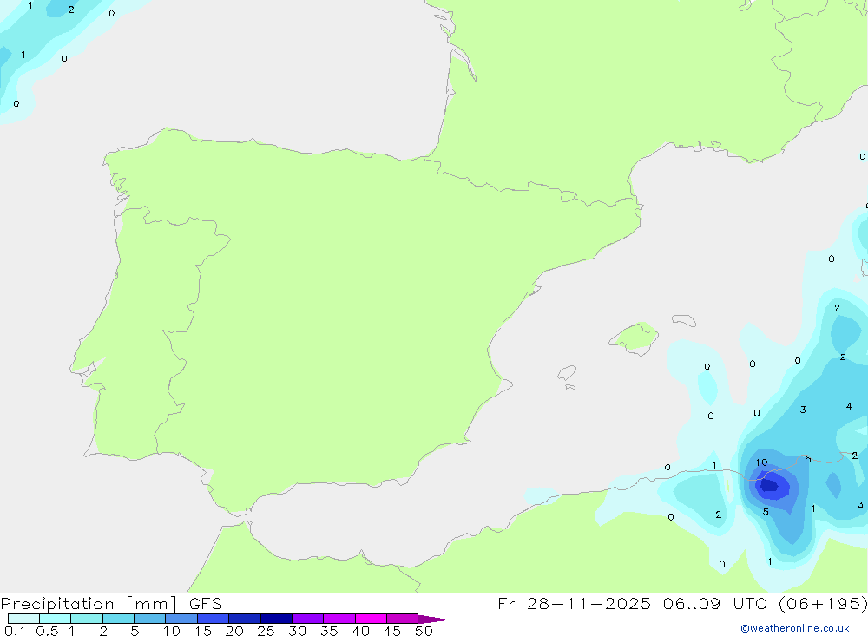
Task: Click the '0.1' legend scale label
Action: pyautogui.click(x=15, y=631)
